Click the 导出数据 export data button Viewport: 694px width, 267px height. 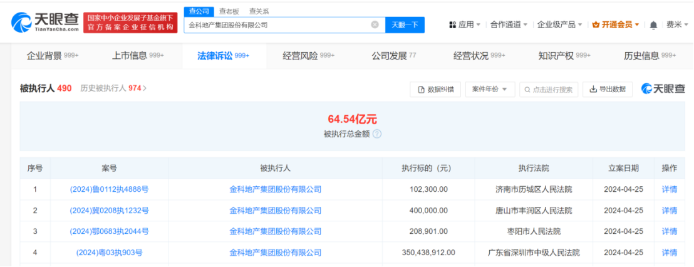(607, 90)
